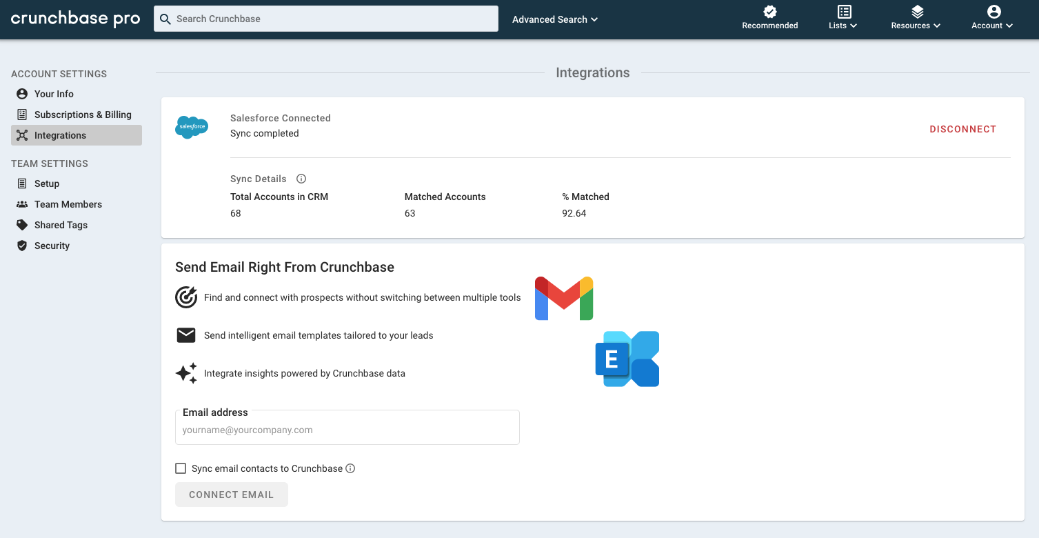
Task: Click the Connect Email button
Action: [x=232, y=495]
